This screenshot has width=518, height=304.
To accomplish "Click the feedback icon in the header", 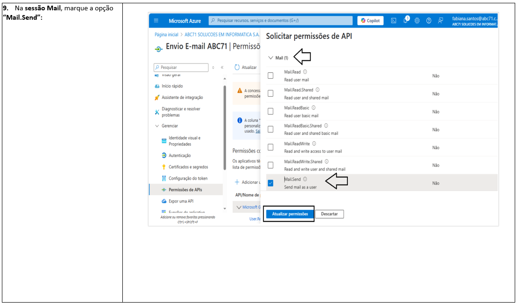I will [x=440, y=21].
